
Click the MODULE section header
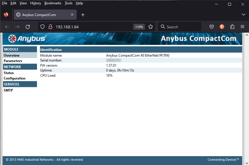(x=20, y=49)
